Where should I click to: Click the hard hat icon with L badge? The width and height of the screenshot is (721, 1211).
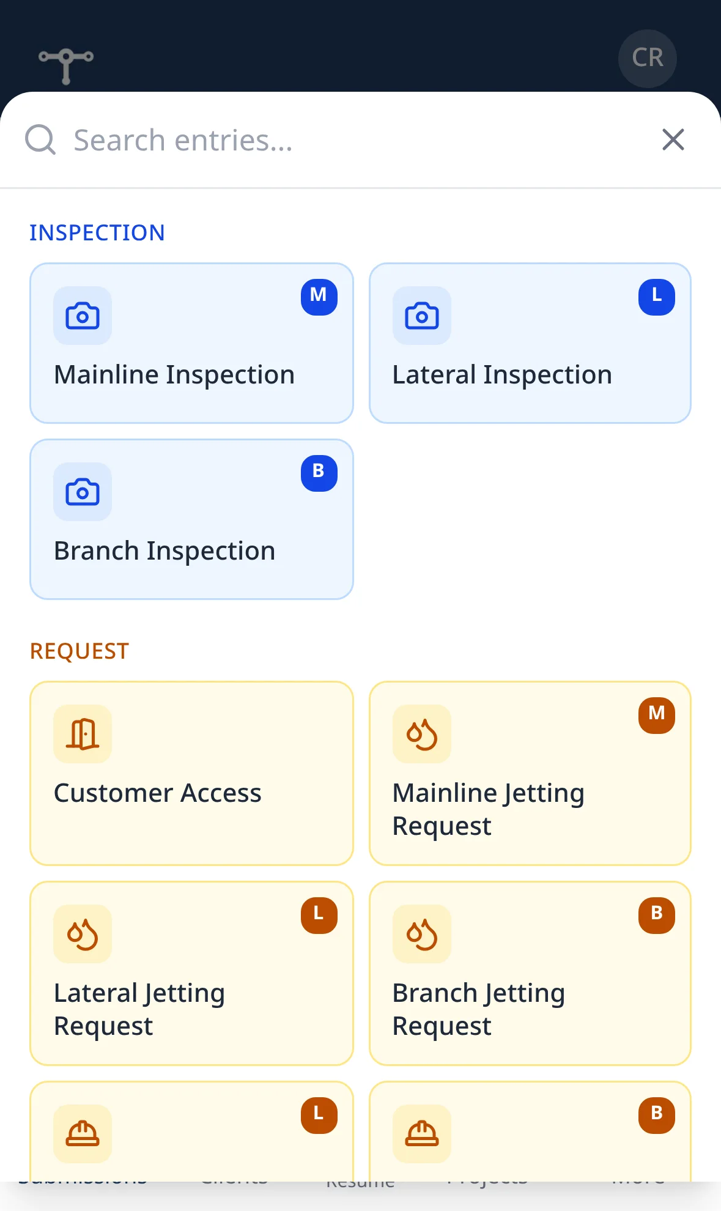83,1134
